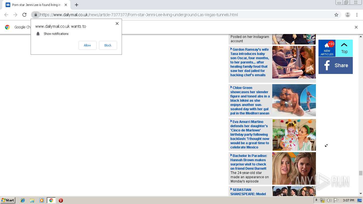Open network status tray icon
Viewport: 363px width, 204px height.
click(x=322, y=200)
